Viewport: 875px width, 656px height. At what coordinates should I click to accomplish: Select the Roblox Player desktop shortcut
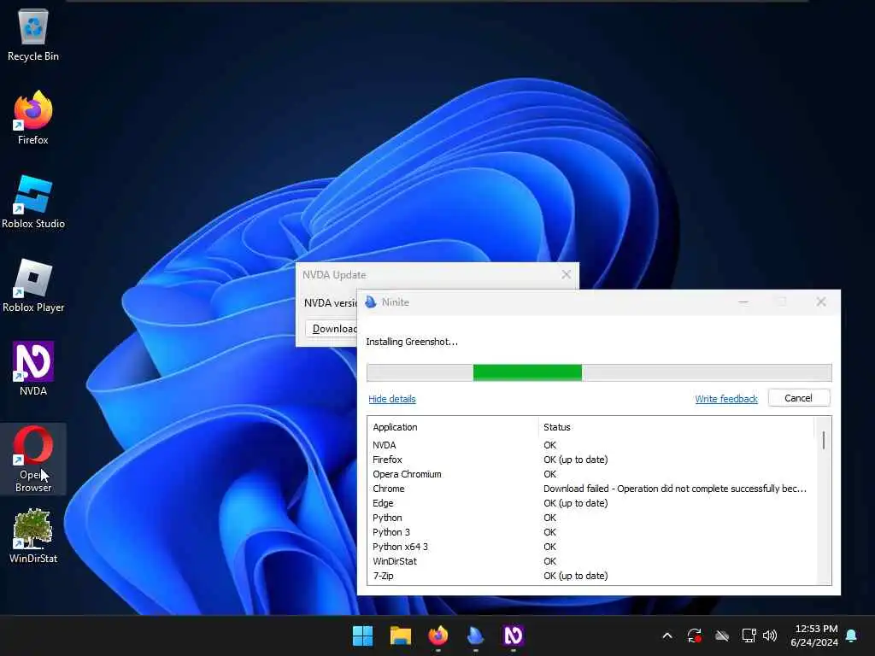(x=33, y=285)
